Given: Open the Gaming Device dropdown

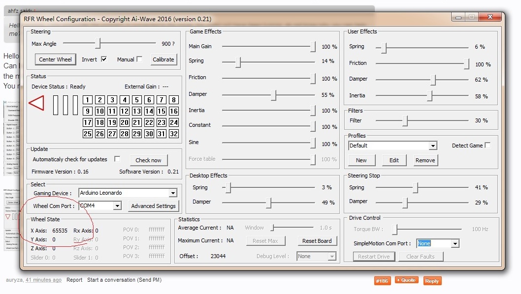Looking at the screenshot, I should click(172, 193).
